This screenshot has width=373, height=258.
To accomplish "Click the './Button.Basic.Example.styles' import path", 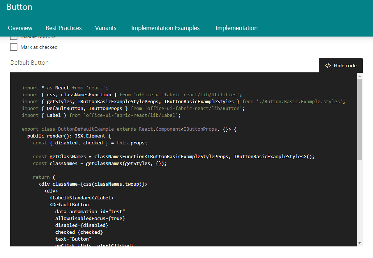I will pyautogui.click(x=300, y=102).
